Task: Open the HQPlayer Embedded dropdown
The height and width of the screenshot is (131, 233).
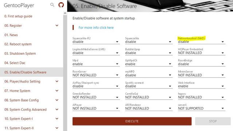Action: (202, 53)
